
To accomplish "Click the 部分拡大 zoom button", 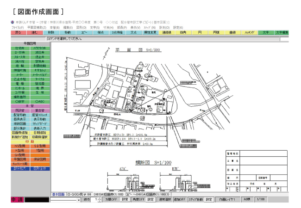I will (20, 169).
